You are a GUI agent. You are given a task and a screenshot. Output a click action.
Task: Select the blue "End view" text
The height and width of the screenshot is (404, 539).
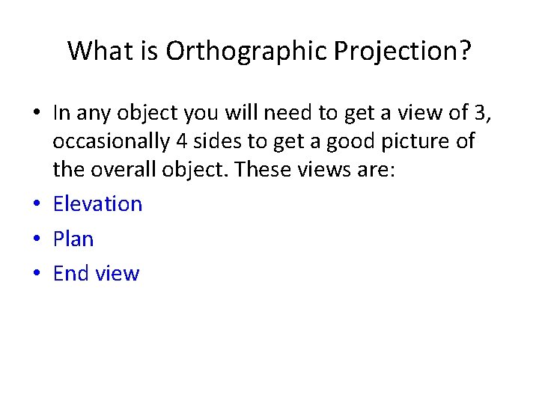click(96, 273)
